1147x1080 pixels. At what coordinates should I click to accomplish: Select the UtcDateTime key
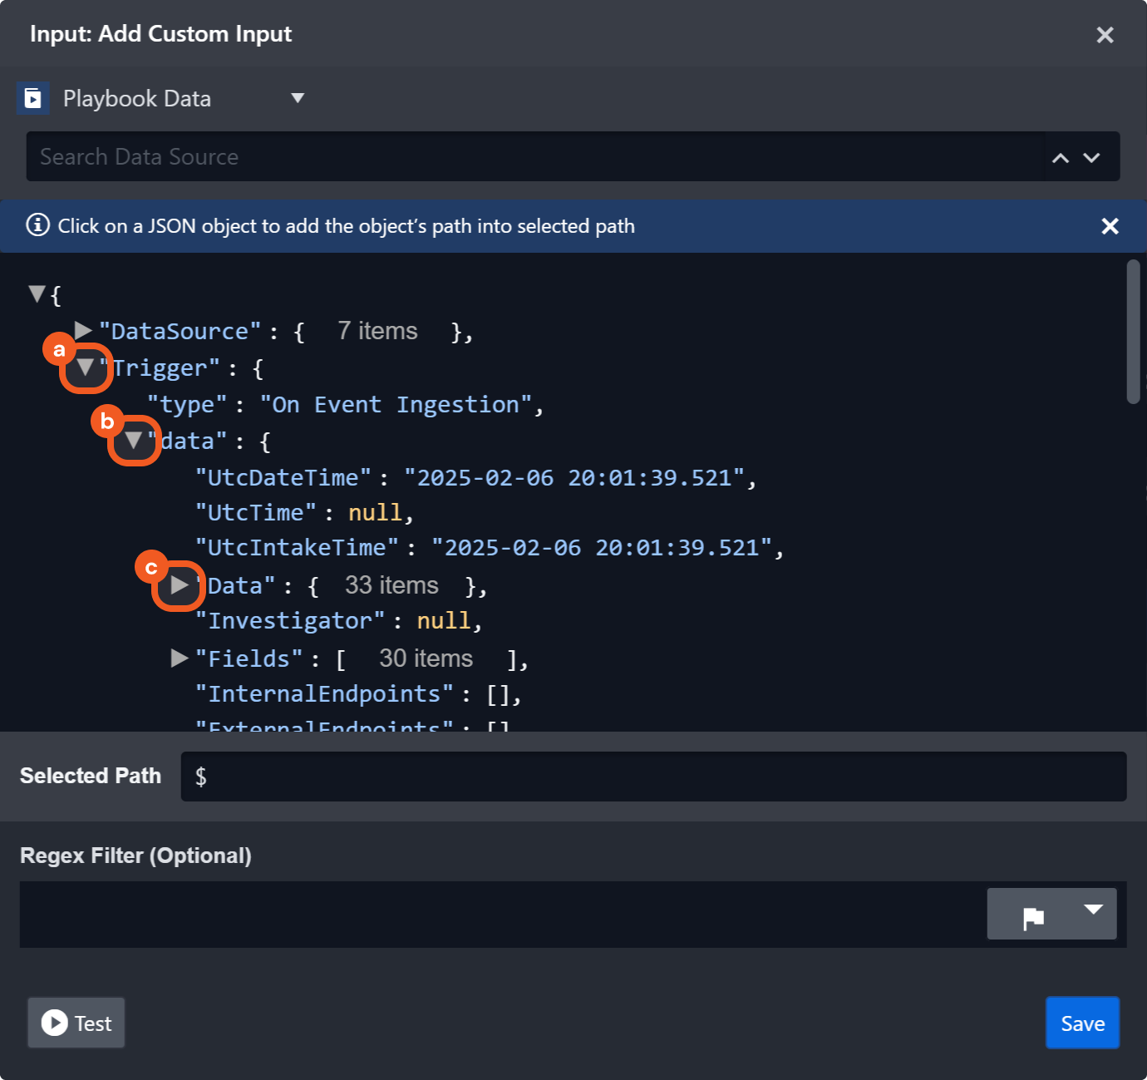pos(283,478)
